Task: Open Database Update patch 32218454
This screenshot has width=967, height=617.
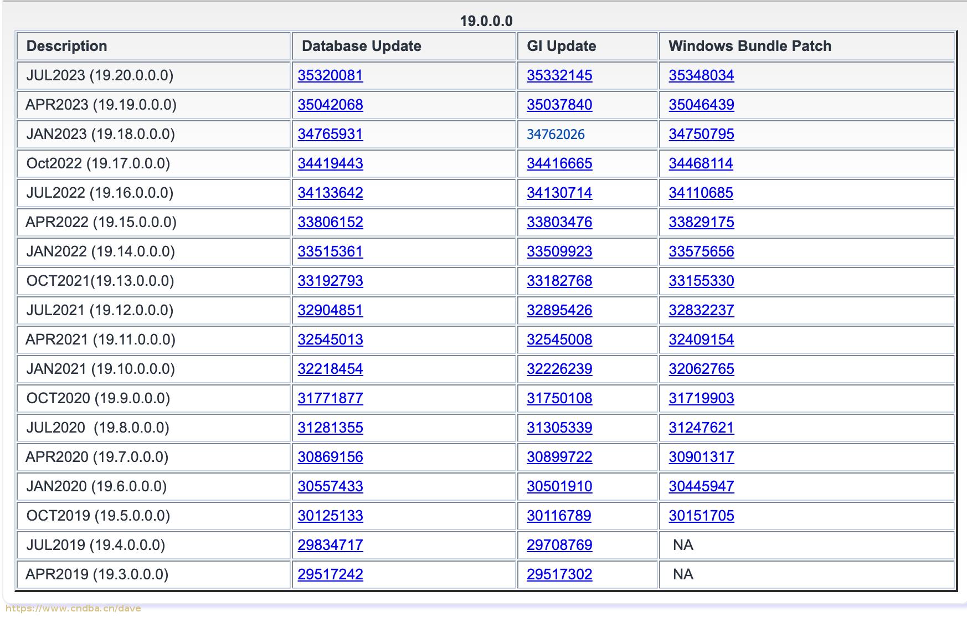Action: 330,369
